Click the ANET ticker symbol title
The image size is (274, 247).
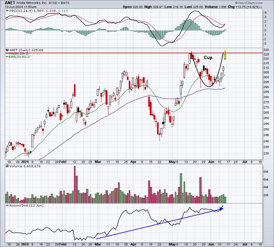point(10,3)
